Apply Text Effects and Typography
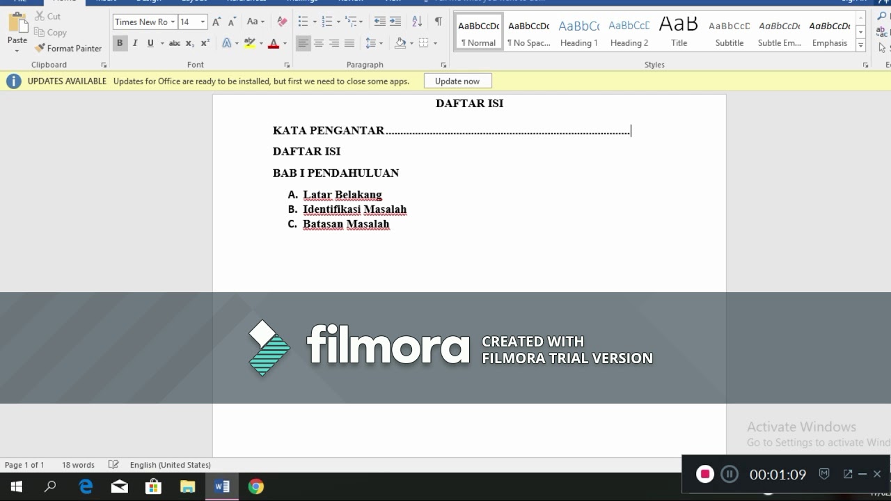The height and width of the screenshot is (501, 891). pos(226,43)
